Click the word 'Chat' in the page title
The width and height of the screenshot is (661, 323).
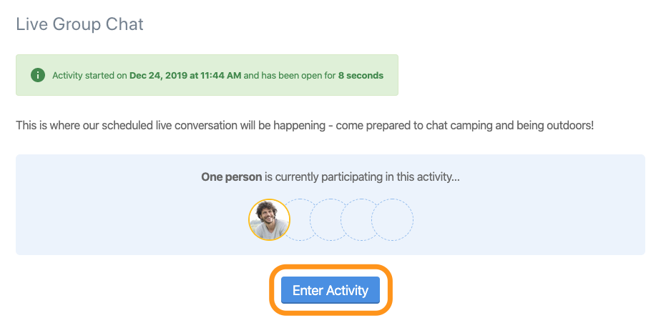coord(124,24)
